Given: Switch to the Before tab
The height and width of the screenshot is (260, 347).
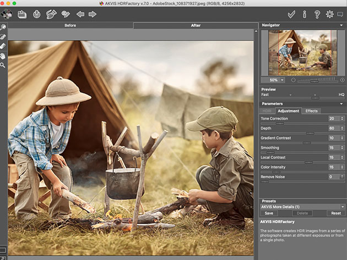Looking at the screenshot, I should click(70, 25).
